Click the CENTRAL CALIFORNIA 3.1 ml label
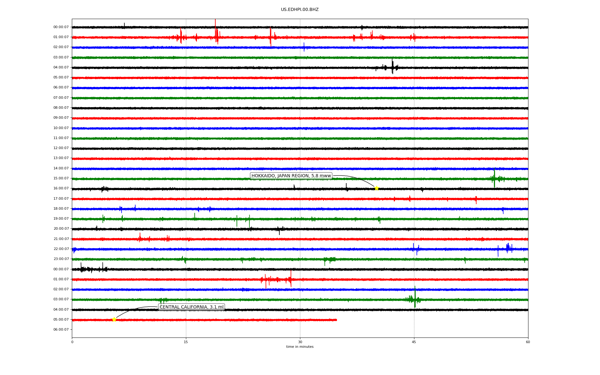This screenshot has height=375, width=600. [x=192, y=307]
